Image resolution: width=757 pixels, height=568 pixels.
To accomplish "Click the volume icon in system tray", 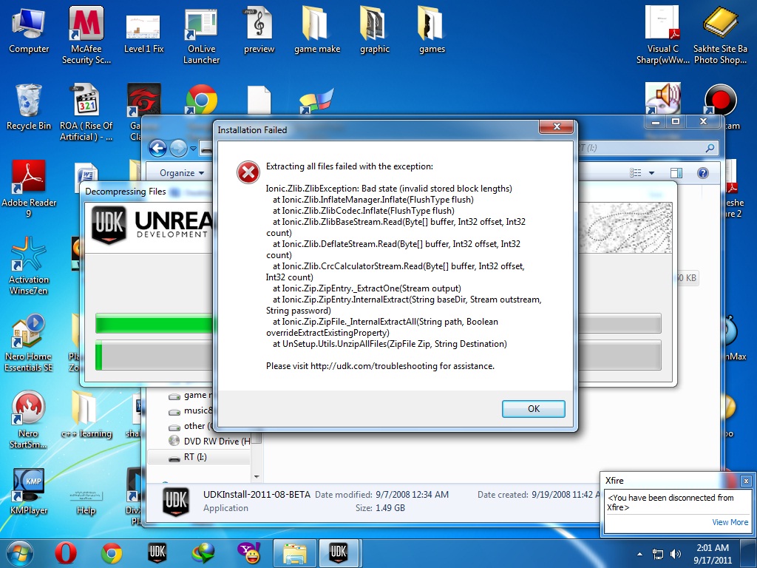I will tap(675, 553).
